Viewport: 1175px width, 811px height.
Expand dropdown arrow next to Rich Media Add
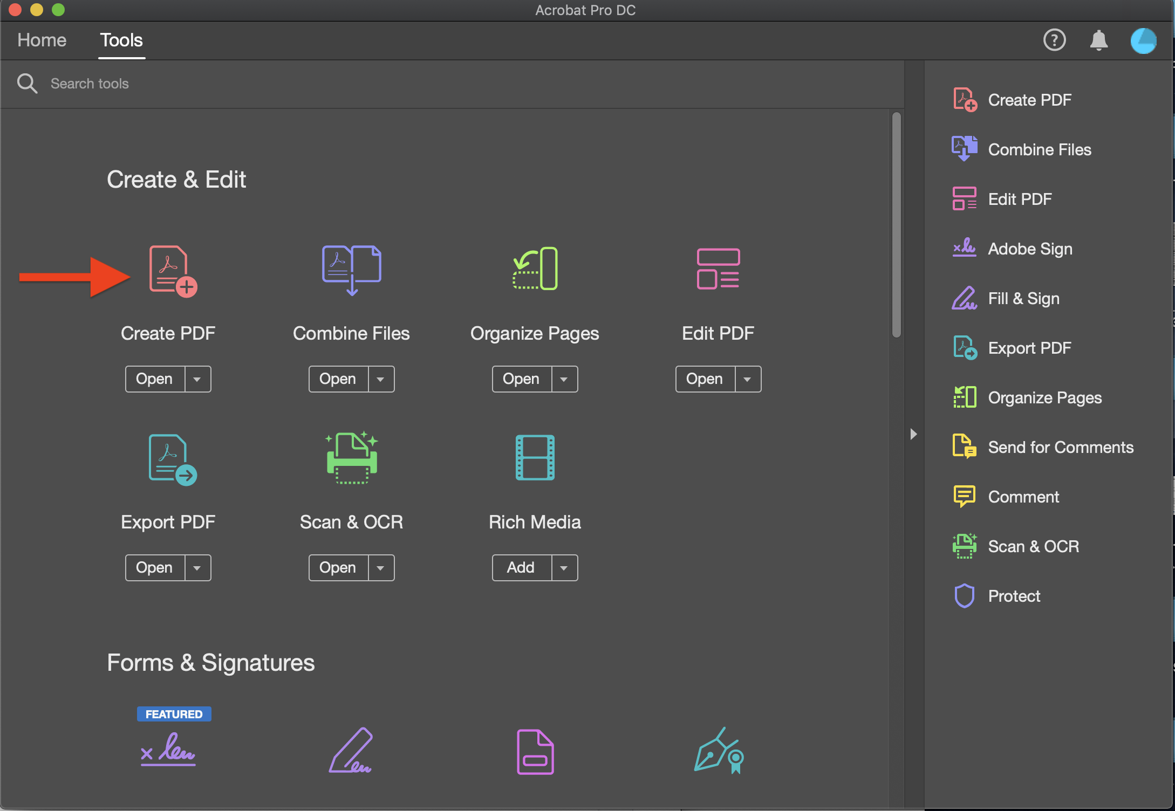click(565, 568)
